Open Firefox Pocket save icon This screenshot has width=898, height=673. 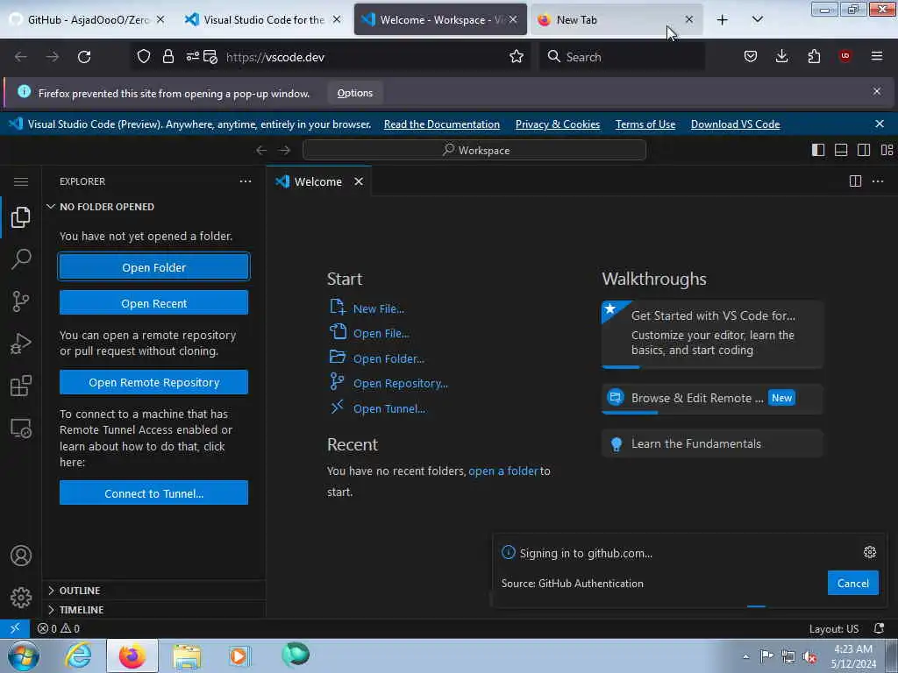click(751, 57)
